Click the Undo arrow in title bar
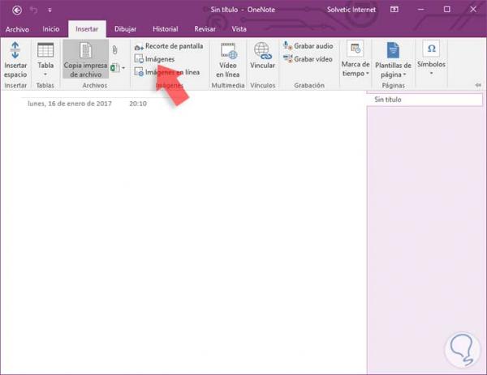 tap(33, 11)
